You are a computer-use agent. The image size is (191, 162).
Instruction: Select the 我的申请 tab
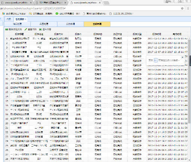(x=71, y=24)
